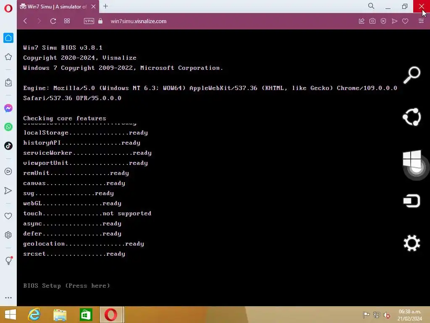Click the 'webGL...ready' line
This screenshot has width=430, height=323.
click(72, 203)
